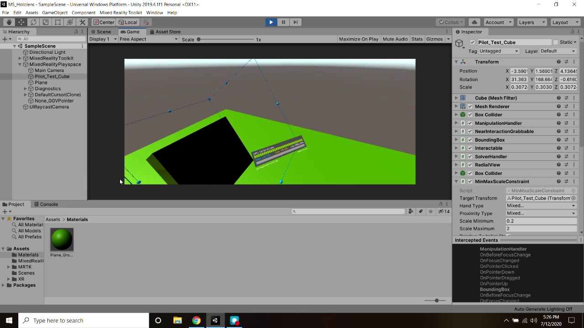Screen dimensions: 584x328
Task: Disable Mesh Renderer component checkbox
Action: coord(470,107)
